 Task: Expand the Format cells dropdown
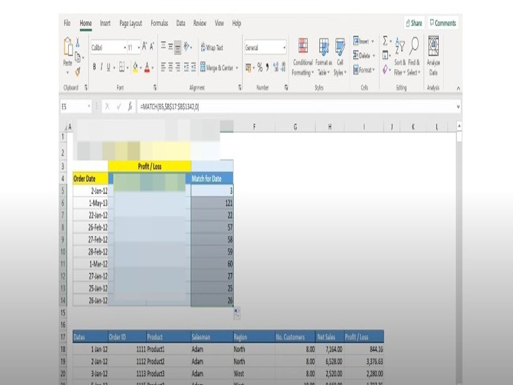pyautogui.click(x=373, y=70)
